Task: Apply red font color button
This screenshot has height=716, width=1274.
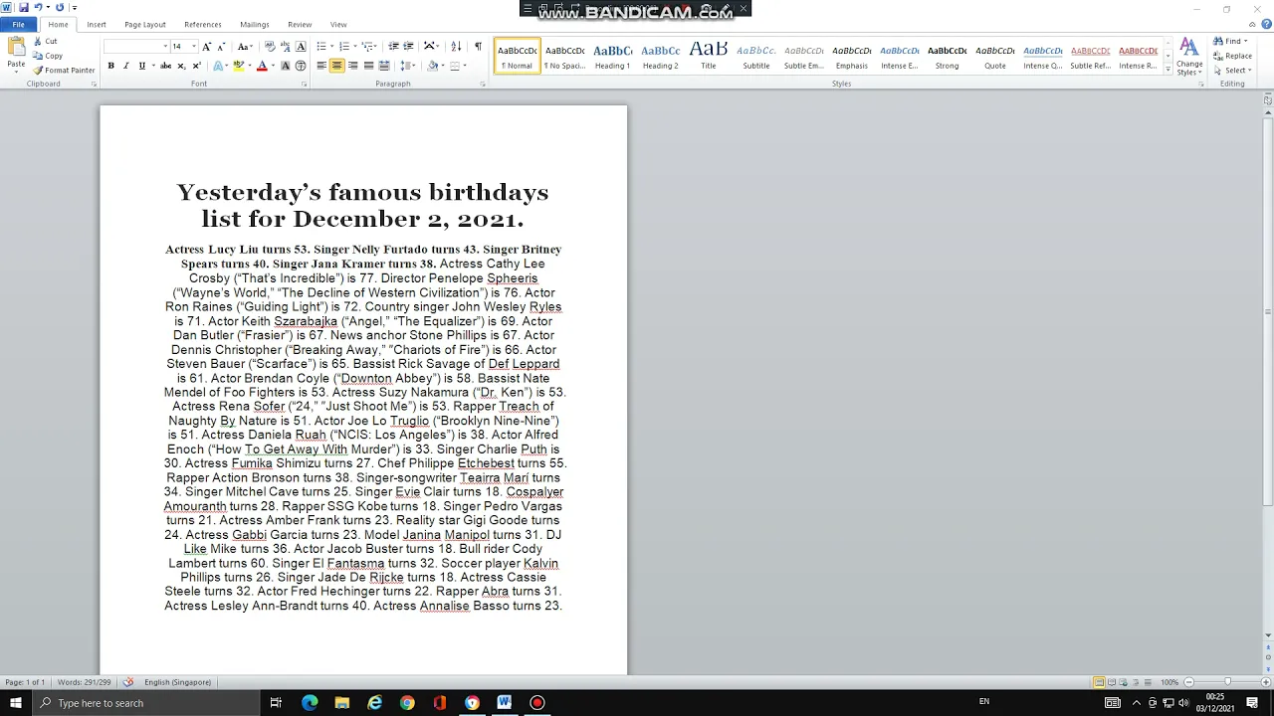Action: pos(262,66)
